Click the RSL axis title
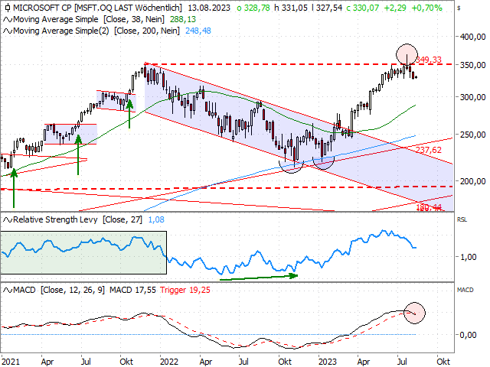 (462, 219)
